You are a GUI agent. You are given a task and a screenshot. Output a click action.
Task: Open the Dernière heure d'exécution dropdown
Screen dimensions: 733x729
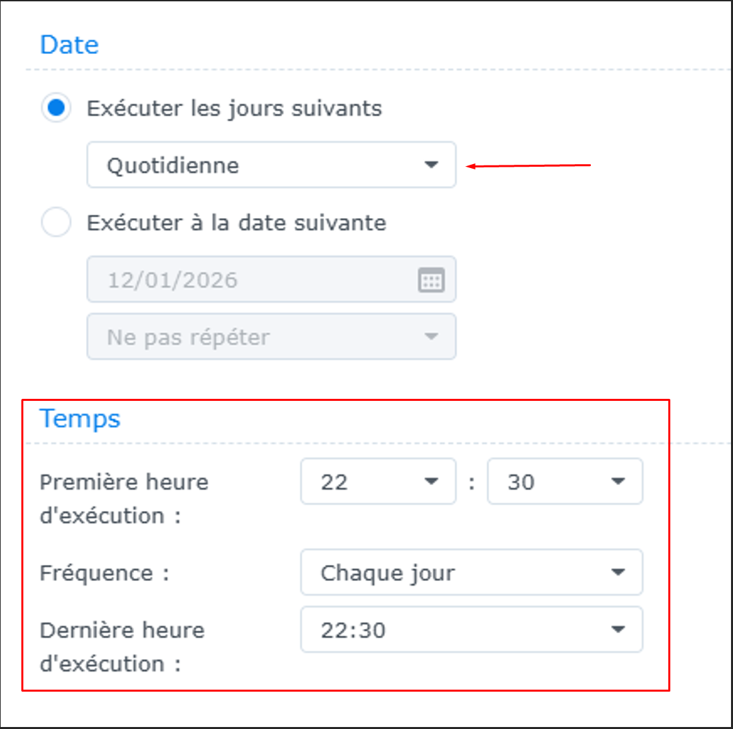click(467, 630)
